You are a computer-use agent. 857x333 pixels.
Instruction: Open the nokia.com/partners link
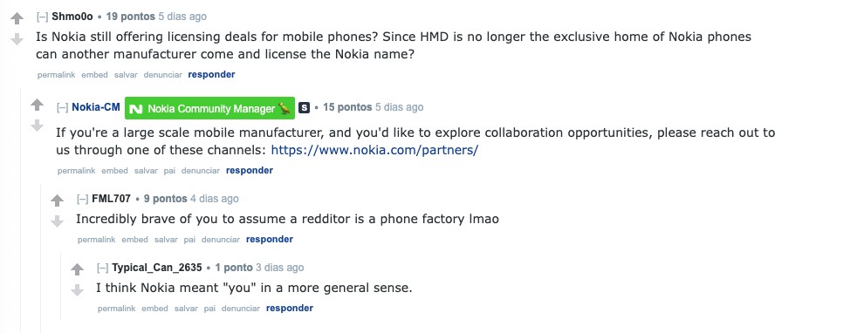click(x=374, y=150)
